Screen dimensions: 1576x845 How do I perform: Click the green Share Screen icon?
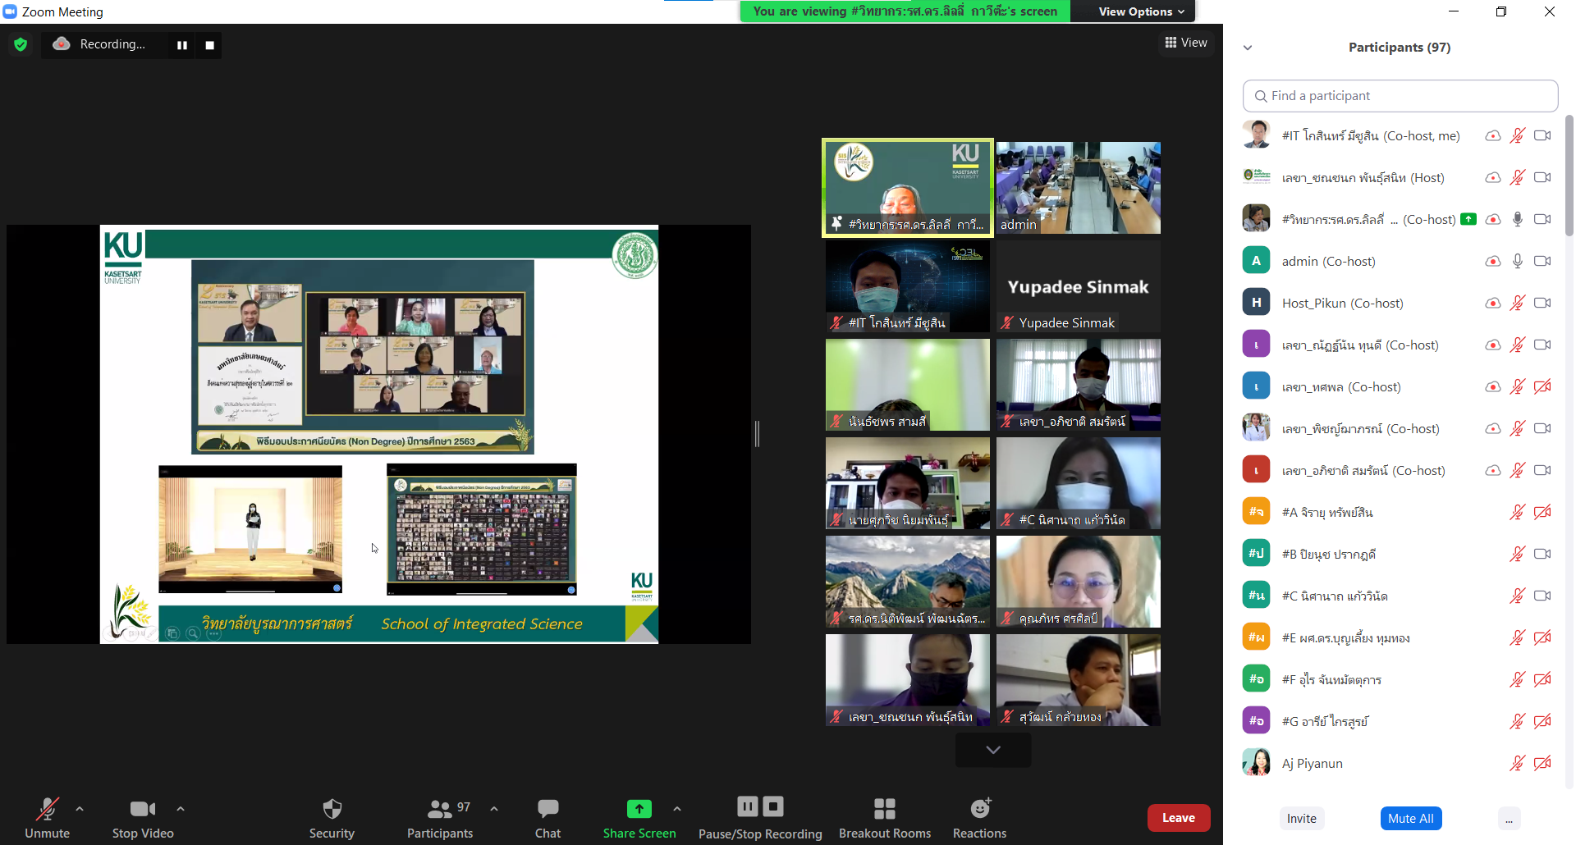click(x=639, y=809)
